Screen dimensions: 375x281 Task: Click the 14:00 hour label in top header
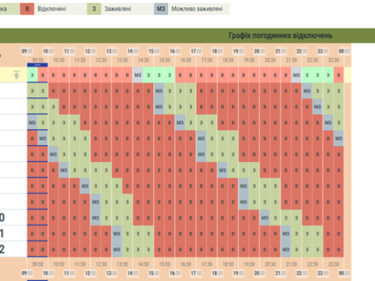click(x=133, y=52)
